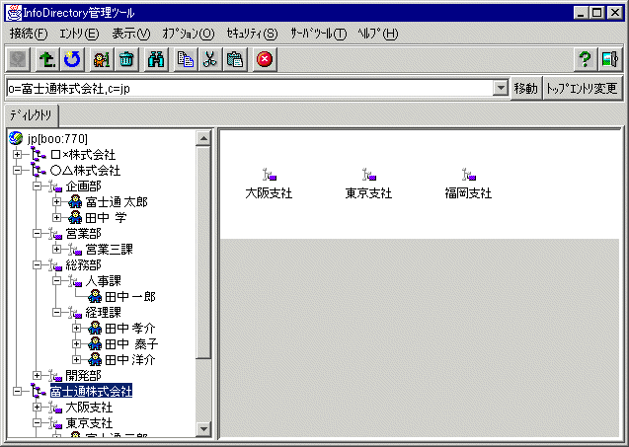Click the trash can delete icon
Viewport: 629px width, 447px height.
click(126, 60)
